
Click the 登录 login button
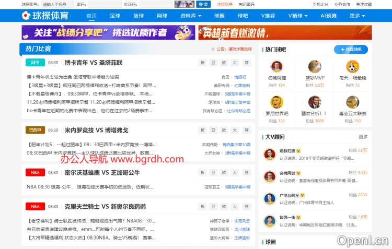(x=203, y=4)
